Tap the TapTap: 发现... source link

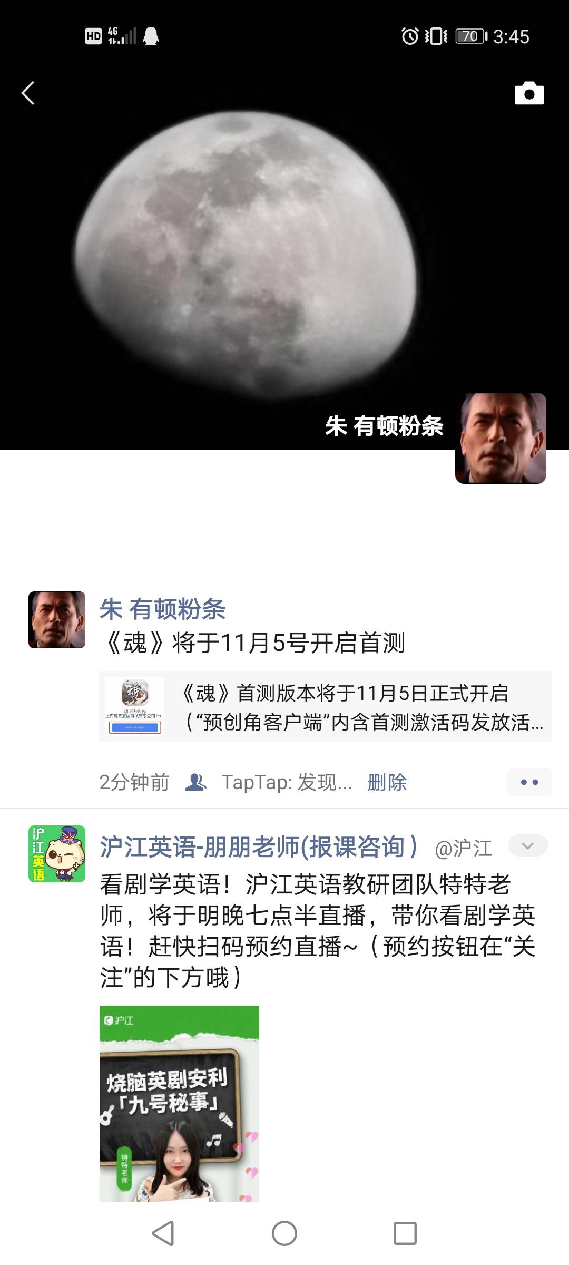[287, 782]
